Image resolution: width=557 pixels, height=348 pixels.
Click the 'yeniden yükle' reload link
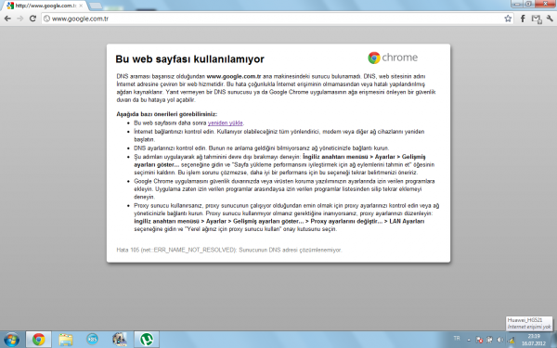click(x=226, y=122)
